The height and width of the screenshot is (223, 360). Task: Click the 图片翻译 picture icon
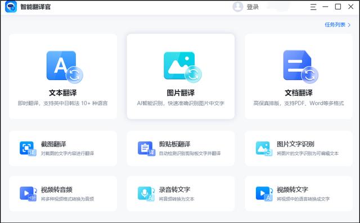tap(182, 67)
